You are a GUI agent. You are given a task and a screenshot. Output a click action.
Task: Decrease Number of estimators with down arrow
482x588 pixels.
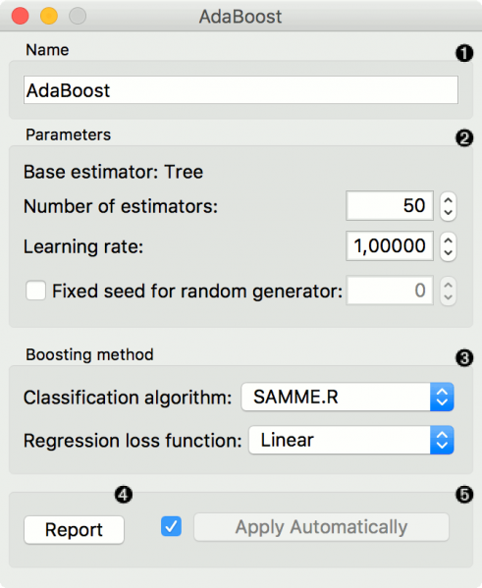coord(448,213)
